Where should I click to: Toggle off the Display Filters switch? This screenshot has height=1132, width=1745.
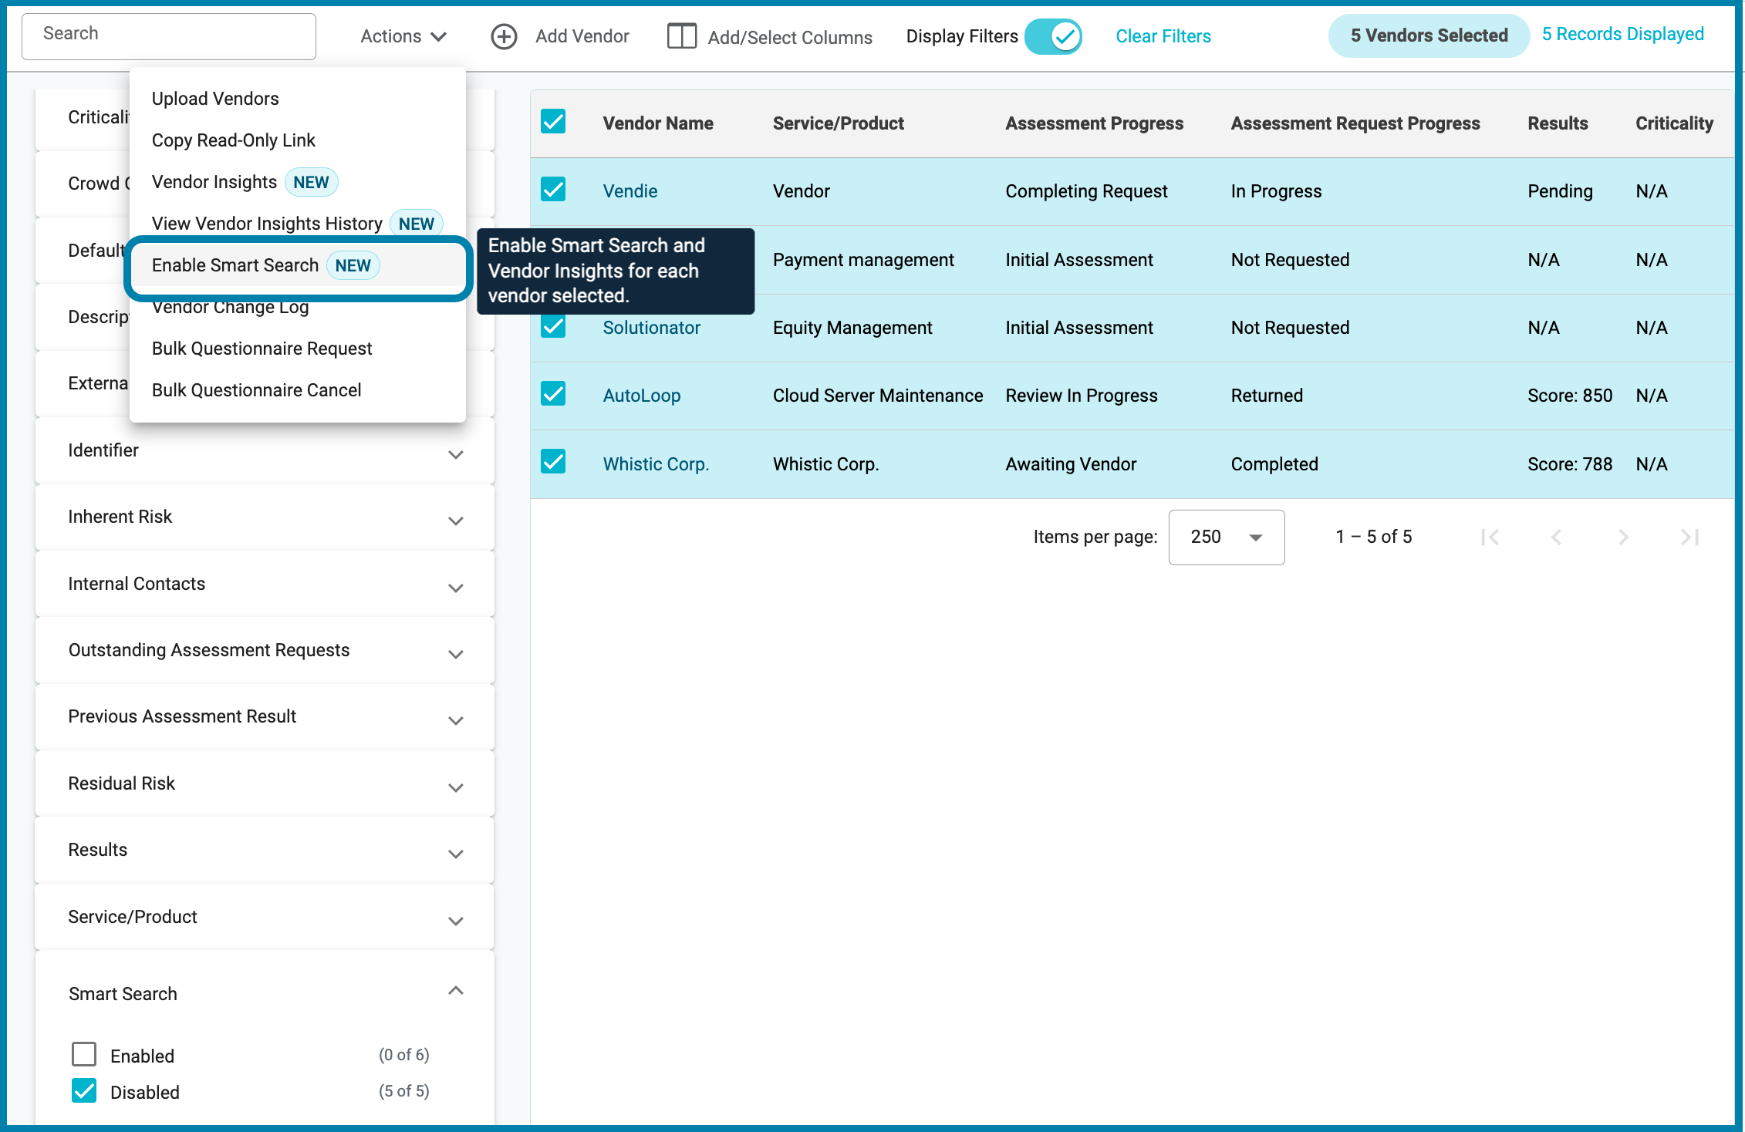1053,36
